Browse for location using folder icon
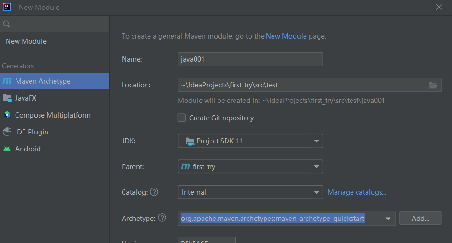This screenshot has height=243, width=452. (x=433, y=85)
